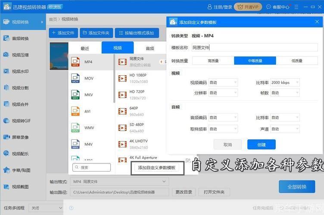The height and width of the screenshot is (215, 324).
Task: Select 低质量 conversion quality
Action: tap(297, 61)
